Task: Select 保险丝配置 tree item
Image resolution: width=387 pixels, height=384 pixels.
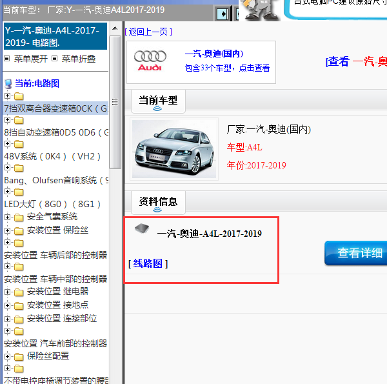Action: [x=48, y=356]
